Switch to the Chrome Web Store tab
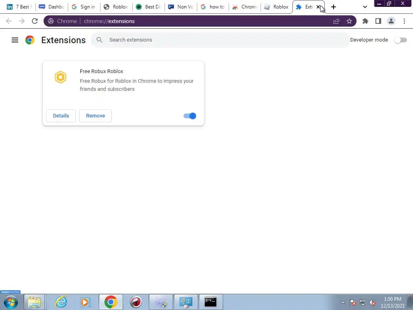The width and height of the screenshot is (413, 310). click(x=245, y=7)
